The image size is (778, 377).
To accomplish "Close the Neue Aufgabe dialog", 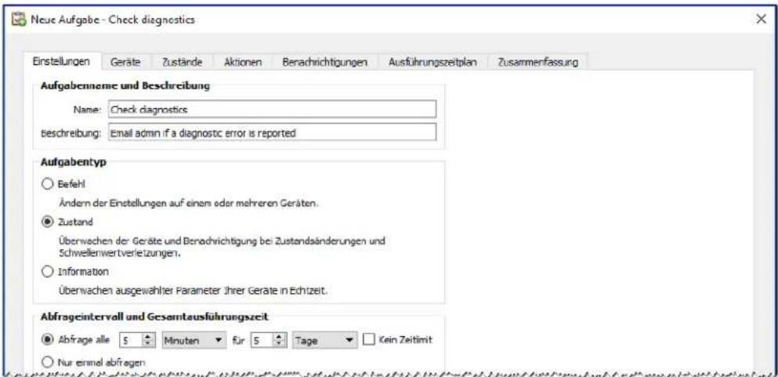I will pyautogui.click(x=761, y=20).
